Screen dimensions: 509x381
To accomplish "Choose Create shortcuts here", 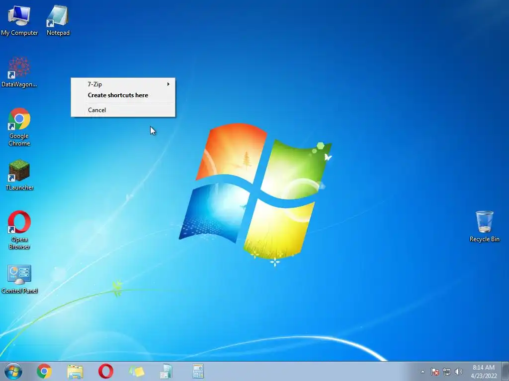I will (x=123, y=95).
